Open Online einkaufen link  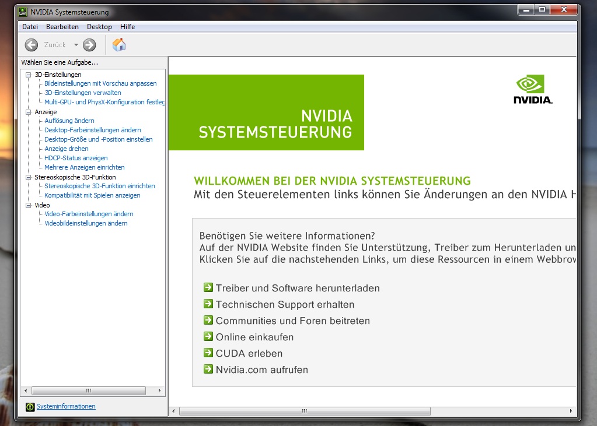[x=254, y=337]
